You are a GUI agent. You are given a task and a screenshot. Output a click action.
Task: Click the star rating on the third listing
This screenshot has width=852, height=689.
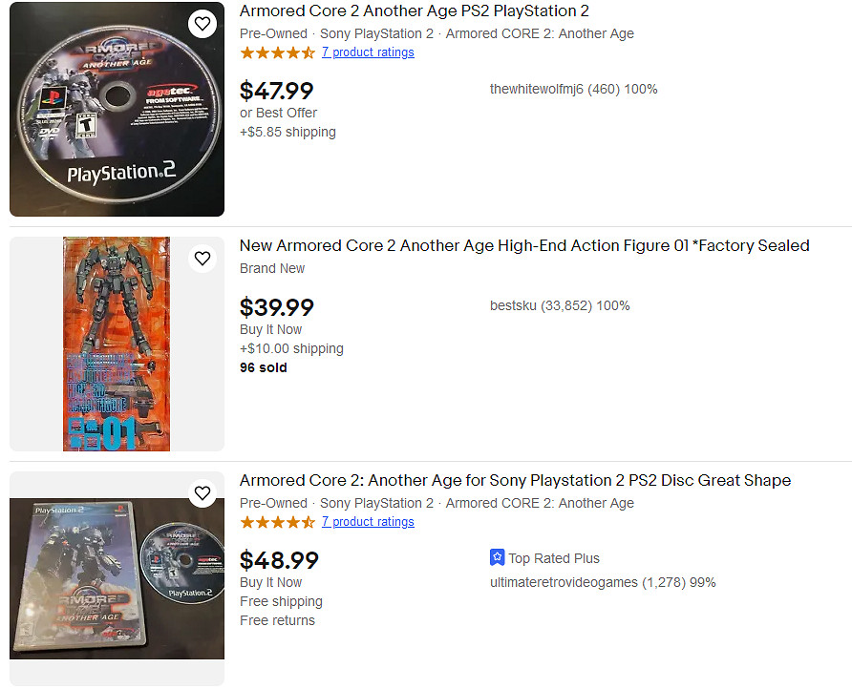pyautogui.click(x=277, y=522)
